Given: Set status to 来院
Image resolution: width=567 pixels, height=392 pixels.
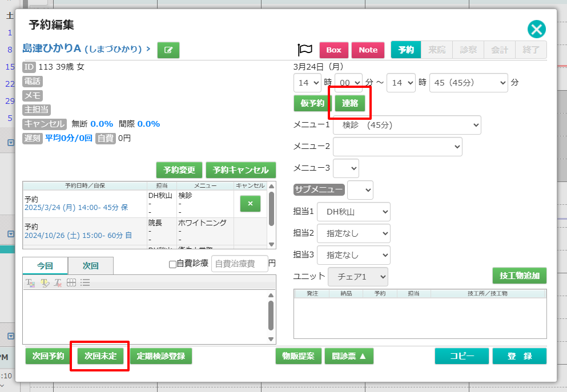Looking at the screenshot, I should (437, 50).
